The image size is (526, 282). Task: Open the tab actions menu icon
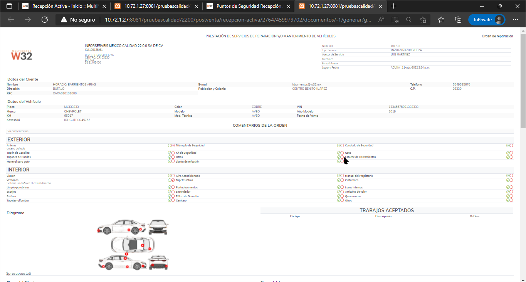pyautogui.click(x=9, y=6)
